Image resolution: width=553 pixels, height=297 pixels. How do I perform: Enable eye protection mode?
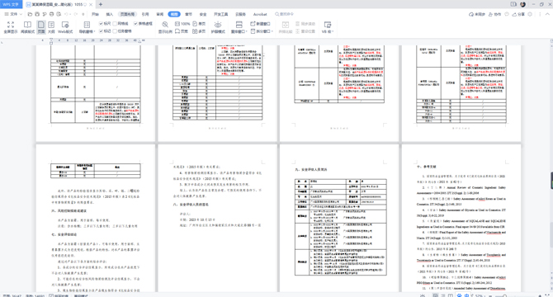pyautogui.click(x=218, y=27)
